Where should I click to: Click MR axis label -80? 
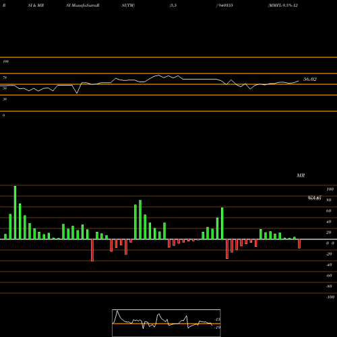pos(329,286)
